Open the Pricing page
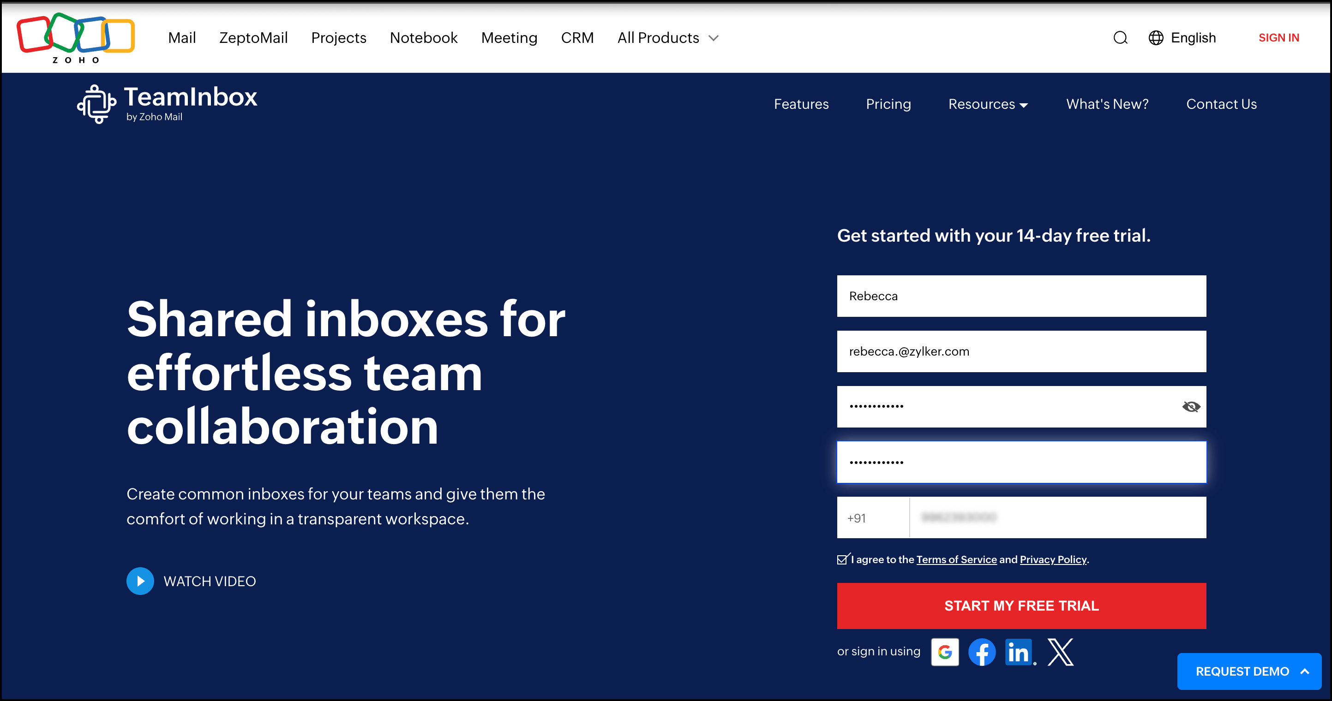 click(888, 104)
